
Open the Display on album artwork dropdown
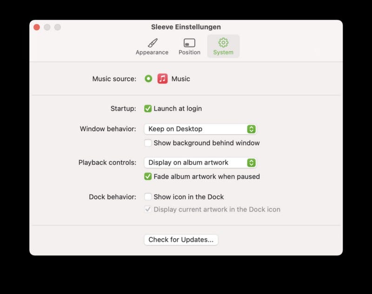pos(200,163)
